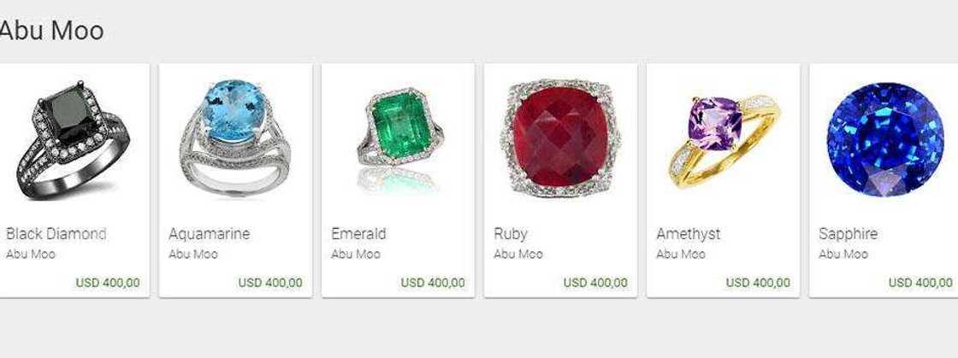Click the Aquamarine product title
958x358 pixels.
coord(209,234)
